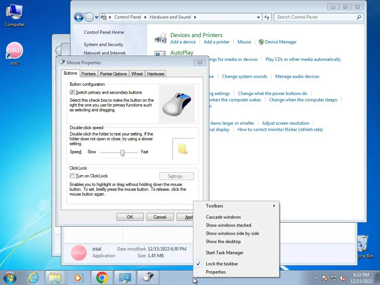Viewport: 380px width, 285px height.
Task: Open Change system sounds link
Action: (245, 76)
